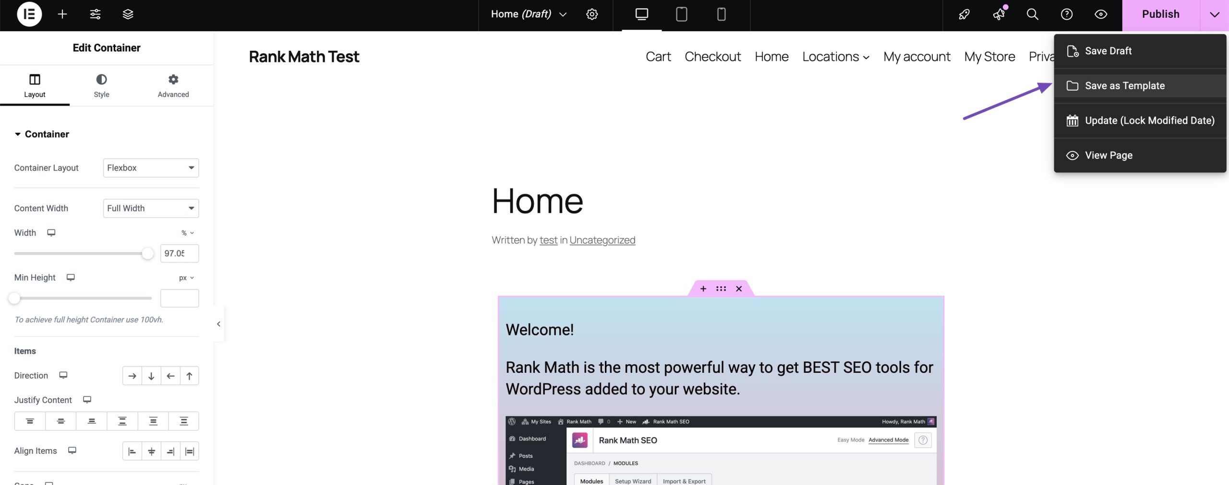This screenshot has height=485, width=1229.
Task: Set Direction to reversed column up arrow
Action: (190, 376)
